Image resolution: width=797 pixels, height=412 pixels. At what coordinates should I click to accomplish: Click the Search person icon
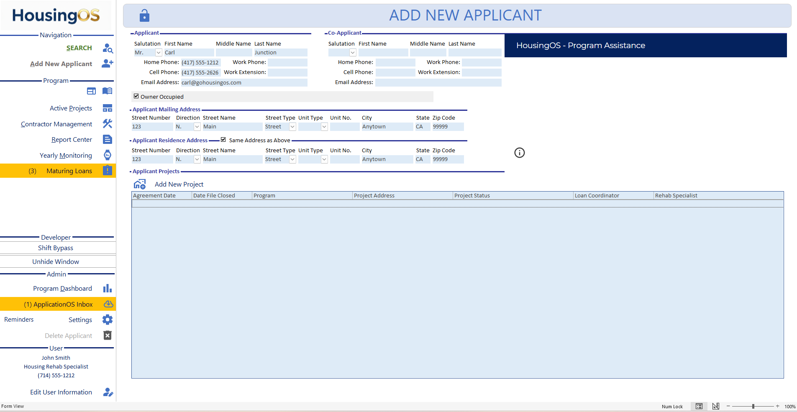pyautogui.click(x=108, y=48)
